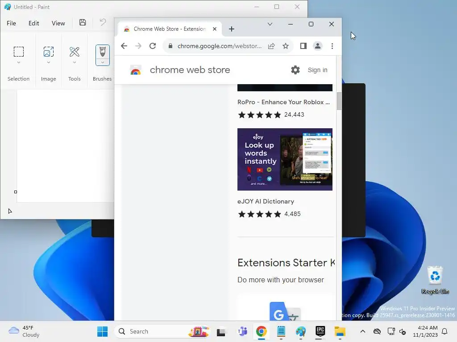Viewport: 457px width, 342px height.
Task: Click the Extensions Starter Kit heading
Action: (x=286, y=263)
